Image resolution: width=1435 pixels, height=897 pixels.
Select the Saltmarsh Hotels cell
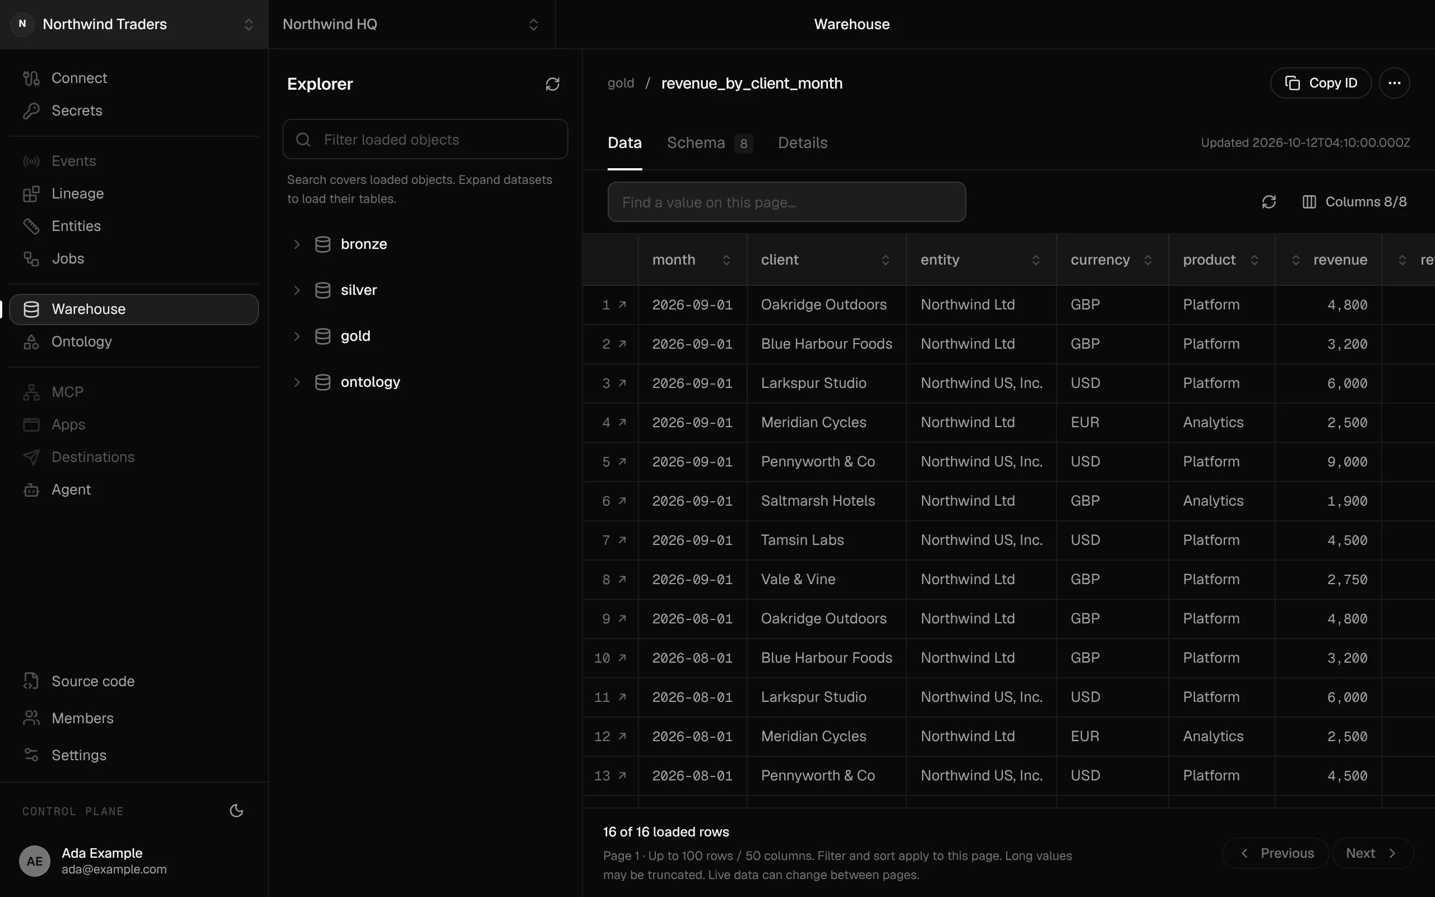pos(826,501)
